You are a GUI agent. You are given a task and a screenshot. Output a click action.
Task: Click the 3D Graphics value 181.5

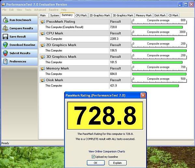coord(113,62)
